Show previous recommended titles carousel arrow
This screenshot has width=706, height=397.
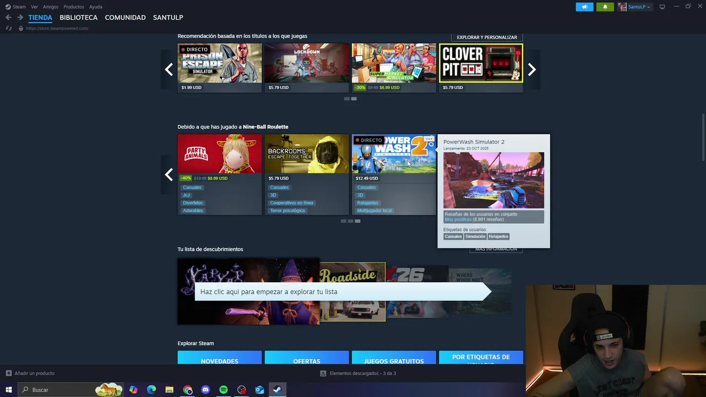pos(169,69)
